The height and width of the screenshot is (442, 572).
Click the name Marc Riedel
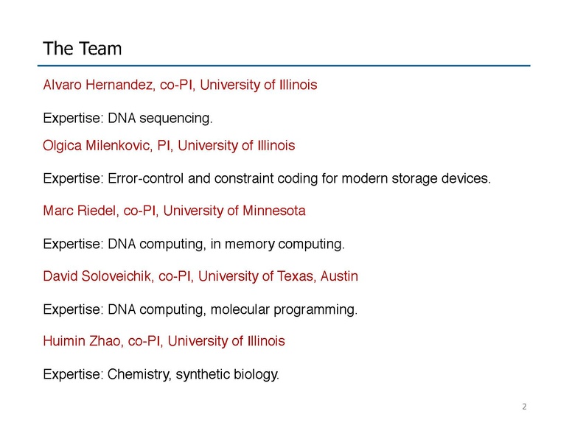tap(80, 211)
